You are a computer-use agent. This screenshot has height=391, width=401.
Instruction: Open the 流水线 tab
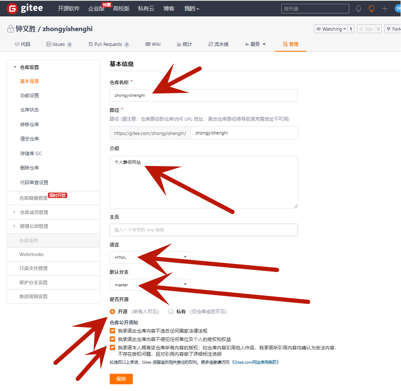219,44
